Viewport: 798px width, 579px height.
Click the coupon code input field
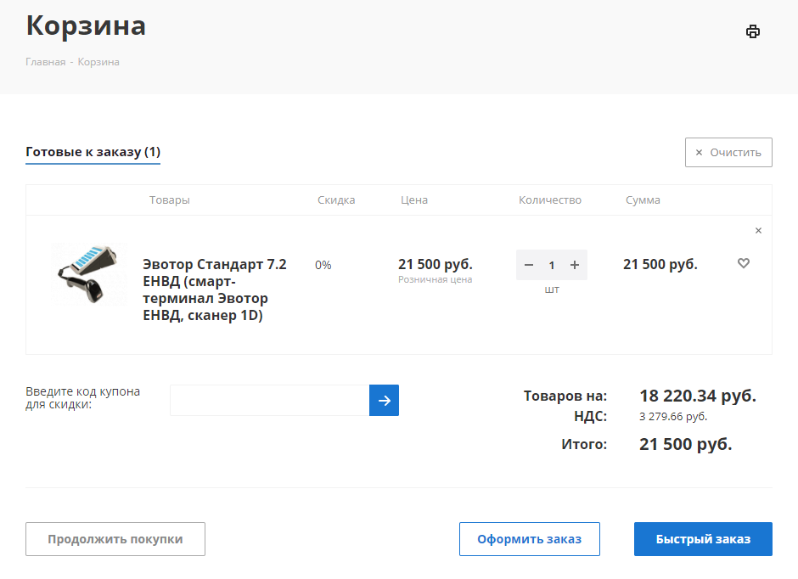pos(270,401)
